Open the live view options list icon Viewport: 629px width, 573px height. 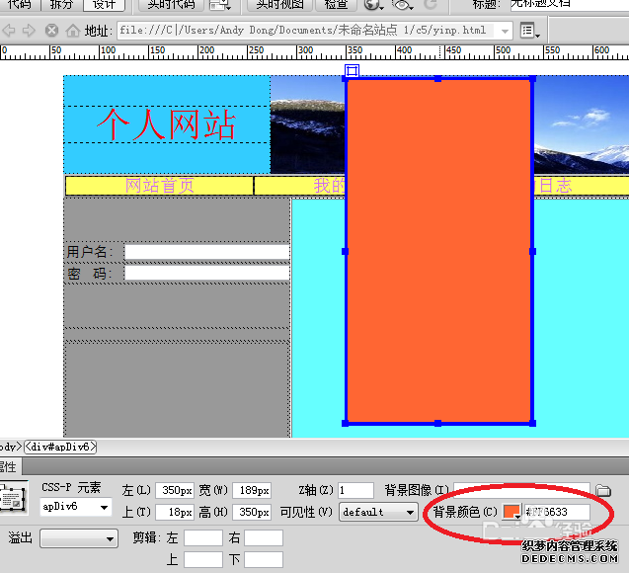pyautogui.click(x=529, y=31)
